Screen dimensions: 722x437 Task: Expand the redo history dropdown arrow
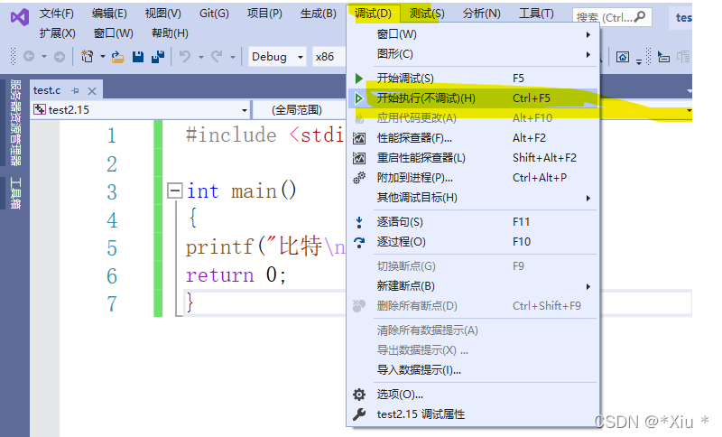(x=233, y=57)
